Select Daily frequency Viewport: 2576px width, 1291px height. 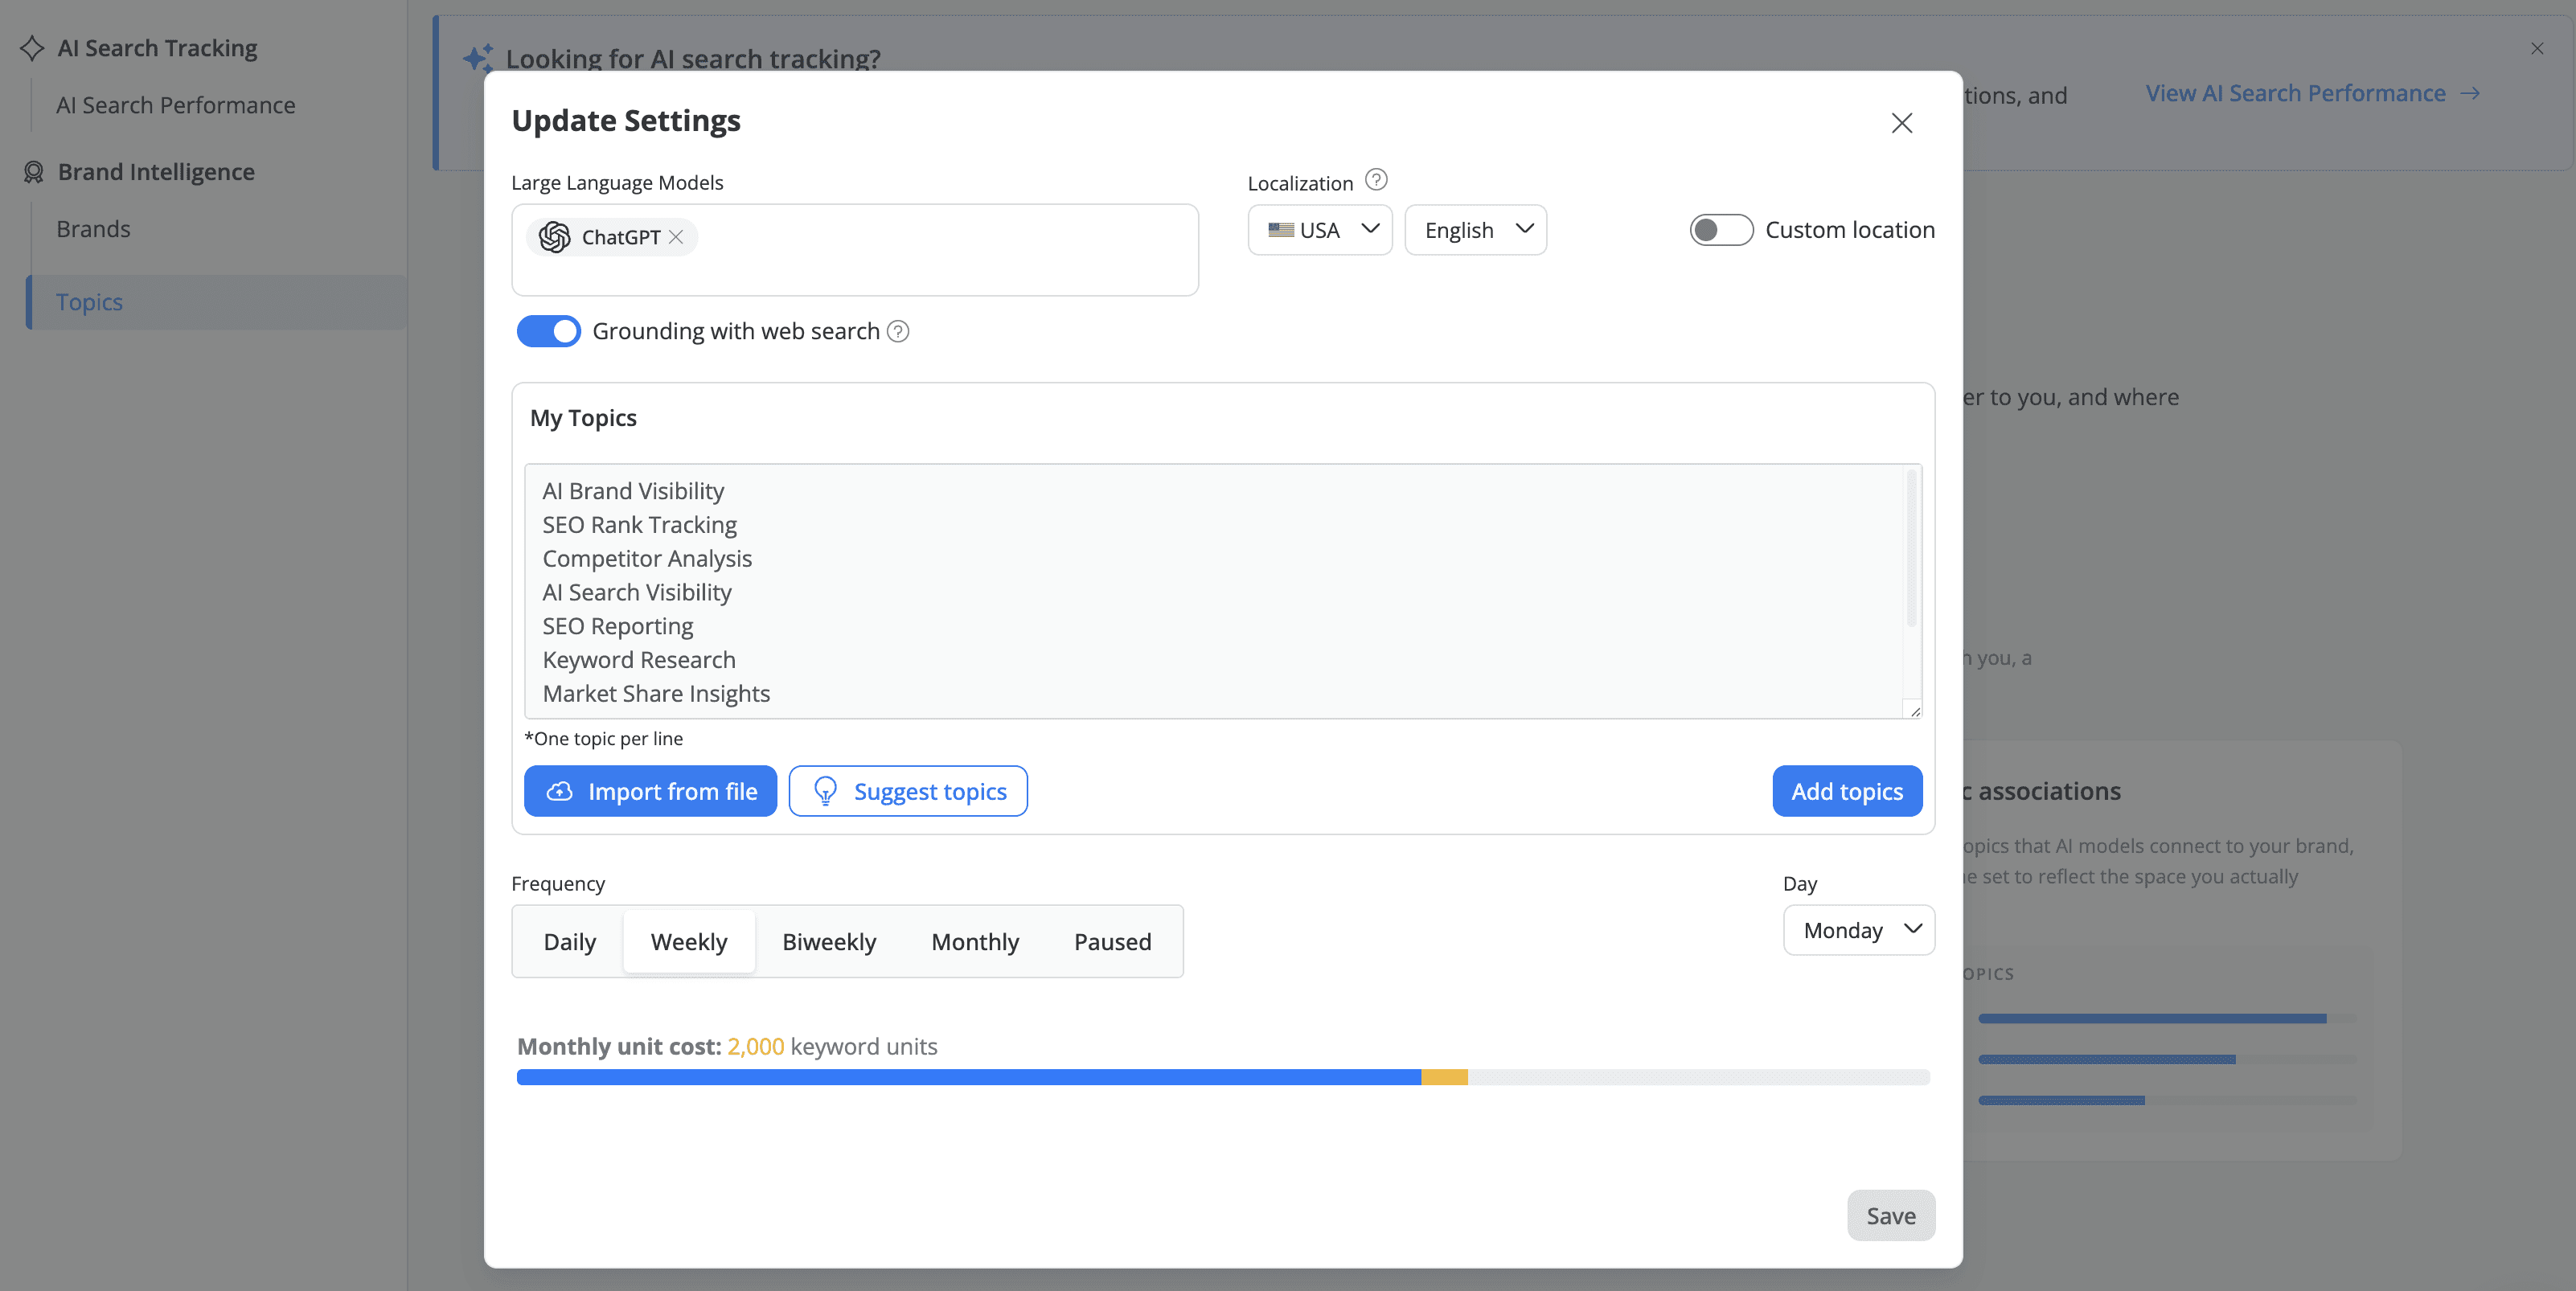point(570,941)
